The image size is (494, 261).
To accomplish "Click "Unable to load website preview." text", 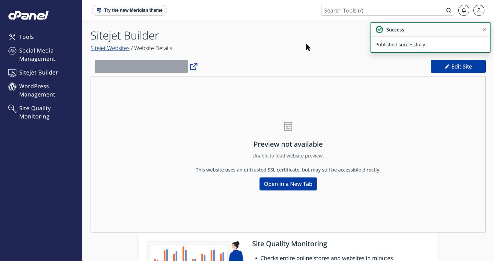I will [x=288, y=156].
